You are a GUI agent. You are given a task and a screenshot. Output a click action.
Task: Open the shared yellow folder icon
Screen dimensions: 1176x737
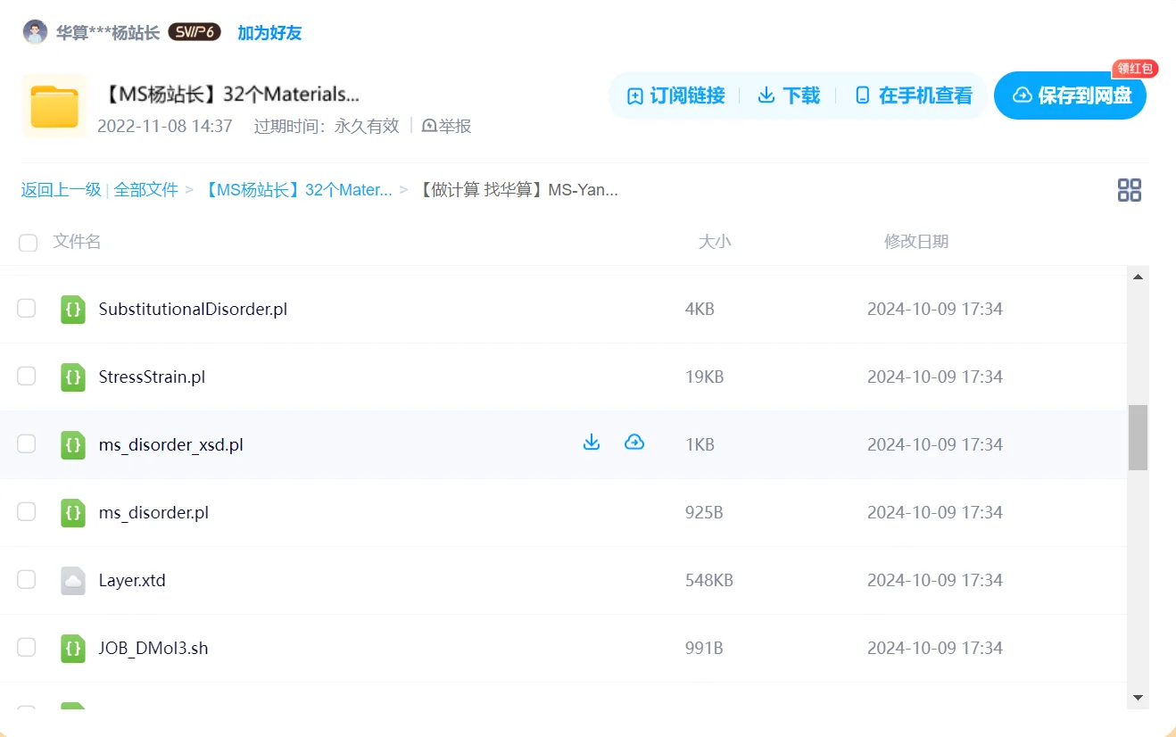point(54,106)
